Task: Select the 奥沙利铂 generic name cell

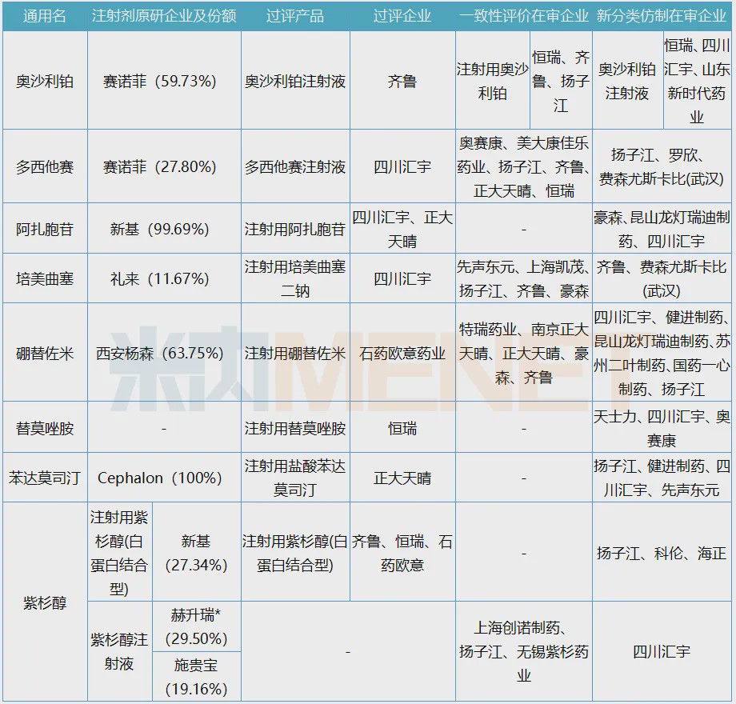Action: [x=45, y=81]
